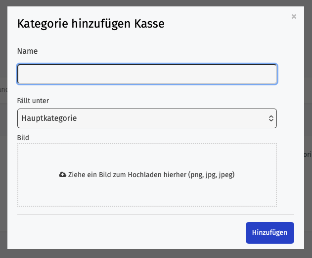
Task: Click the up-down chevron of Hauptkategorie select
Action: [271, 118]
